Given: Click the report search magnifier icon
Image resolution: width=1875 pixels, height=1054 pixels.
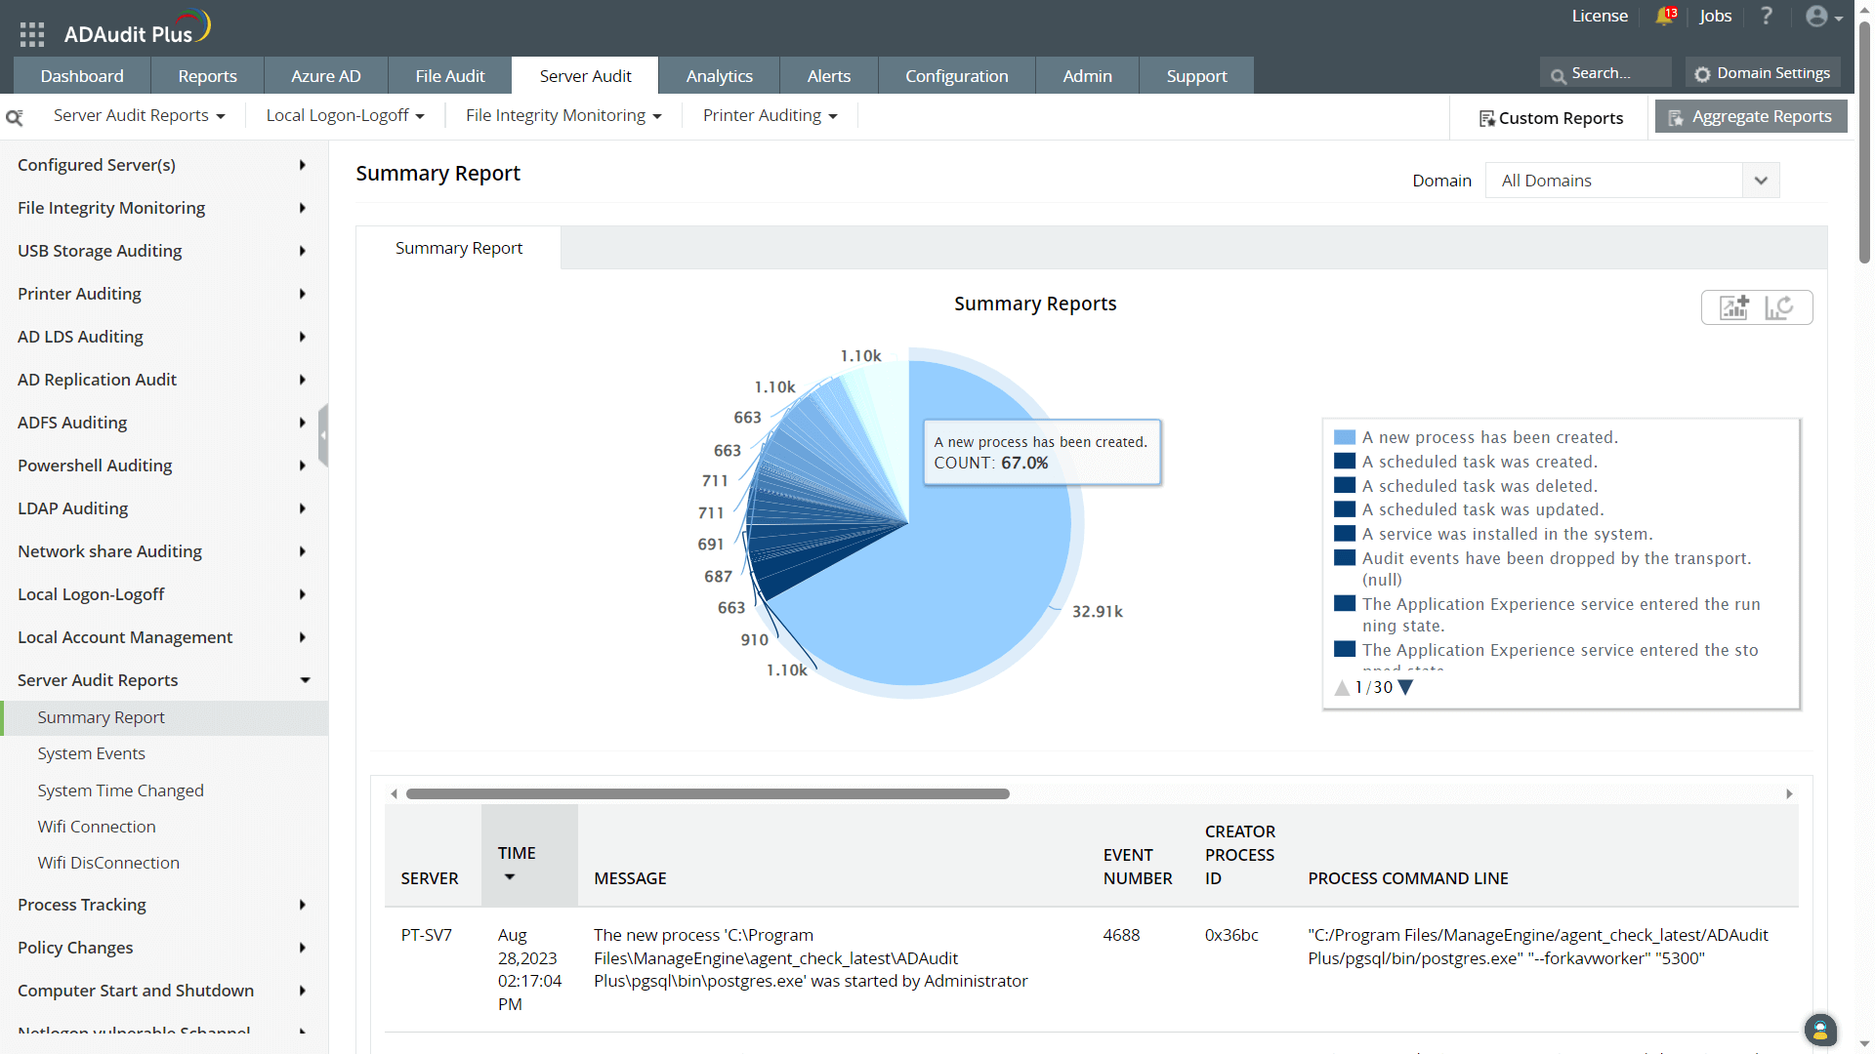Looking at the screenshot, I should click(x=15, y=117).
